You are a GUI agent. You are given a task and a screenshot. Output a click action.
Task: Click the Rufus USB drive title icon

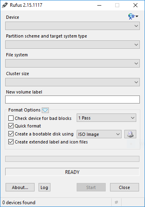pyautogui.click(x=5, y=5)
